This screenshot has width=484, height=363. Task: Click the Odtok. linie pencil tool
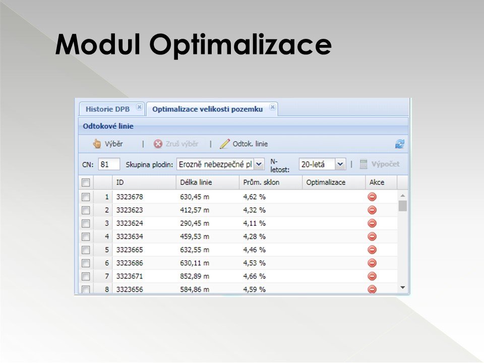[x=244, y=144]
